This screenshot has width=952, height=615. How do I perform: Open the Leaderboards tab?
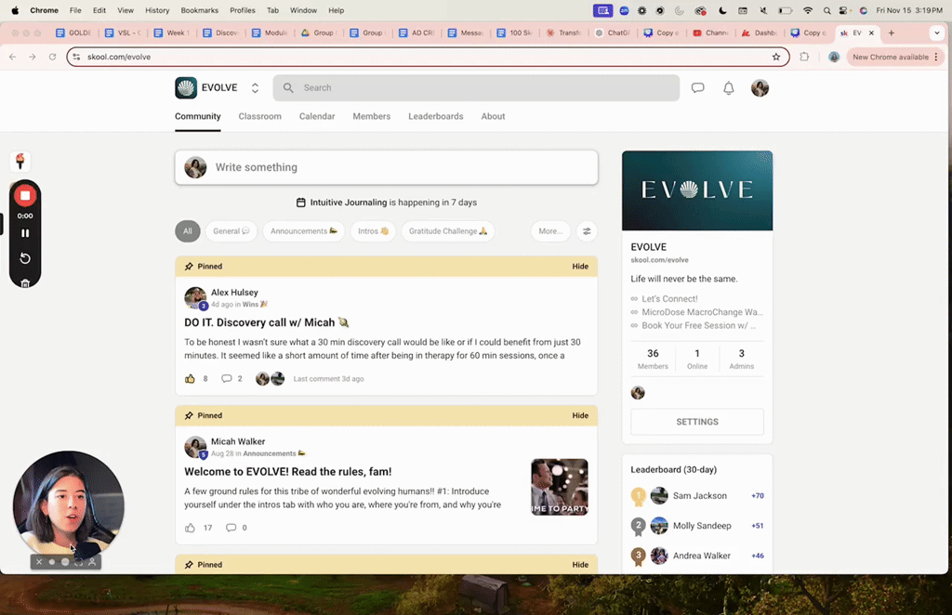[435, 116]
